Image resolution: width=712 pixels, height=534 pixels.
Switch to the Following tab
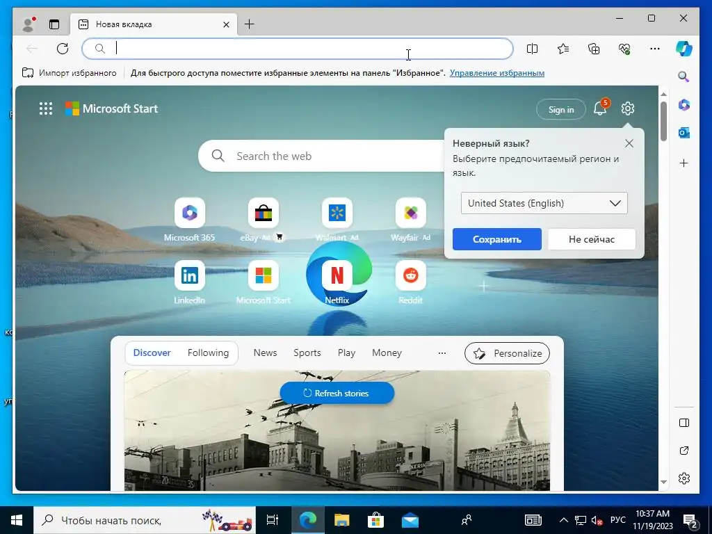click(x=208, y=353)
